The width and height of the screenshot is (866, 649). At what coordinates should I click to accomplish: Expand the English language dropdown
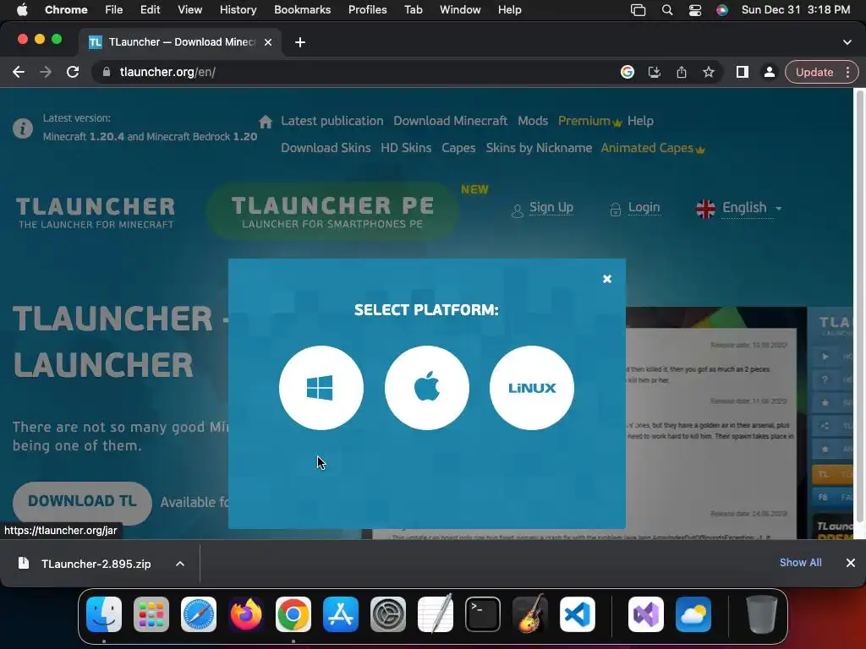tap(739, 208)
